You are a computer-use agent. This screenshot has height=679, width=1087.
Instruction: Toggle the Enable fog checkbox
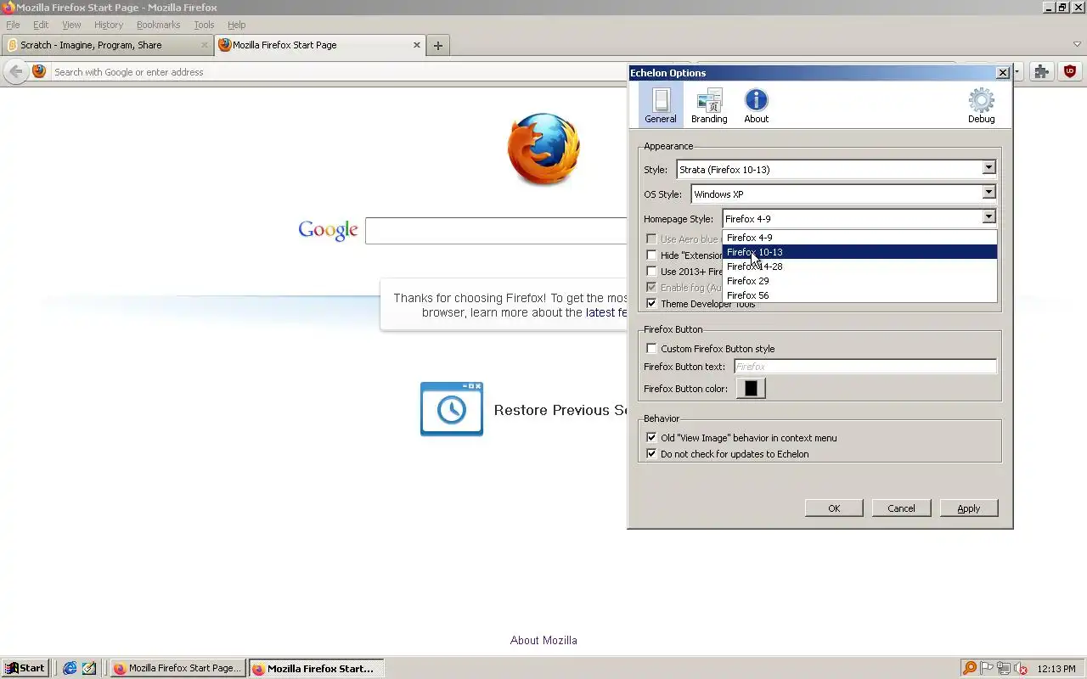[651, 288]
